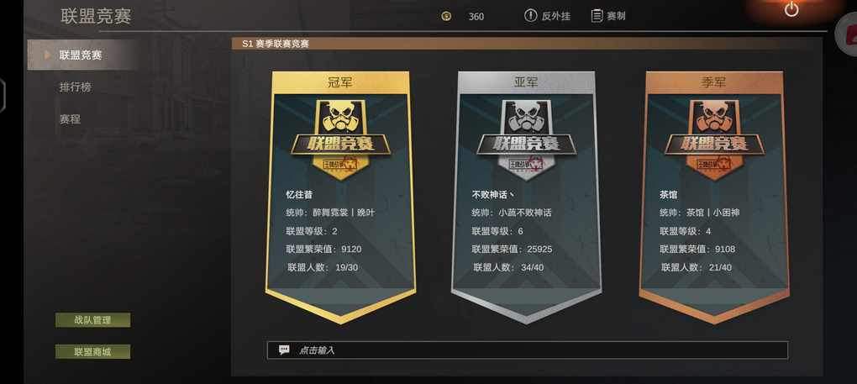Switch to the 排行榜 leaderboard tab
The image size is (857, 384).
[x=75, y=87]
